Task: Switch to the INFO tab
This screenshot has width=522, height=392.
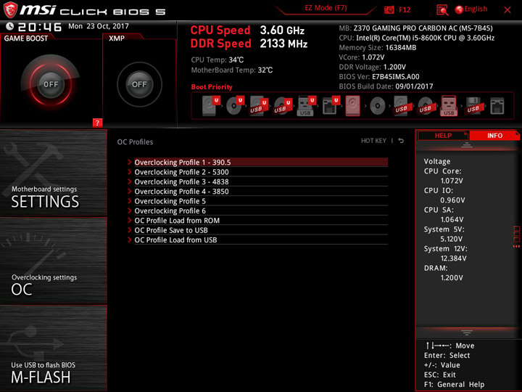Action: tap(494, 135)
